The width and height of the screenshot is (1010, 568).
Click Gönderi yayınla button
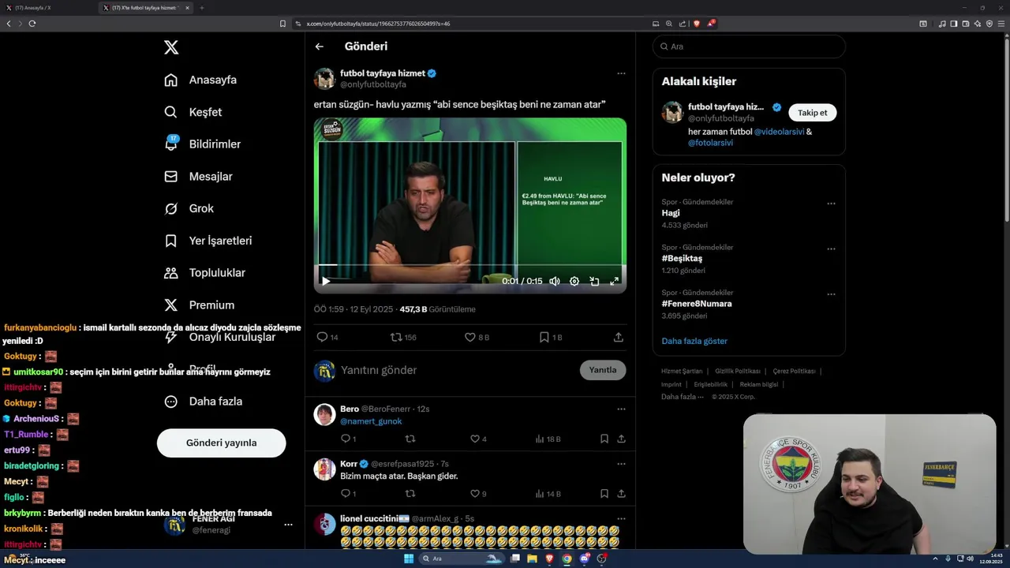[x=221, y=443]
